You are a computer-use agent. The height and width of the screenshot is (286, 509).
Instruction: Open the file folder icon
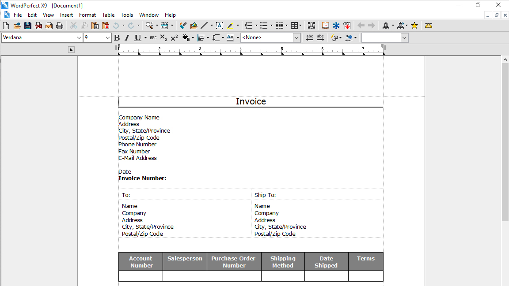17,26
